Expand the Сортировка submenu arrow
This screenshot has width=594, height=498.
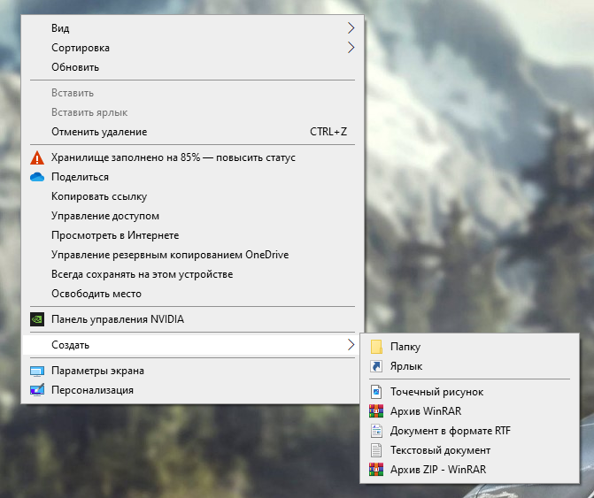351,47
